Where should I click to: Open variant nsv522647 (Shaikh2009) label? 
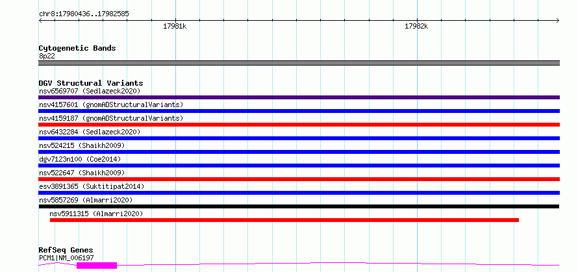pos(82,173)
